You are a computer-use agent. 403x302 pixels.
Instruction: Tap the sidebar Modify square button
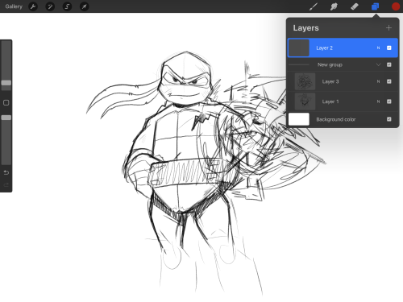point(6,102)
